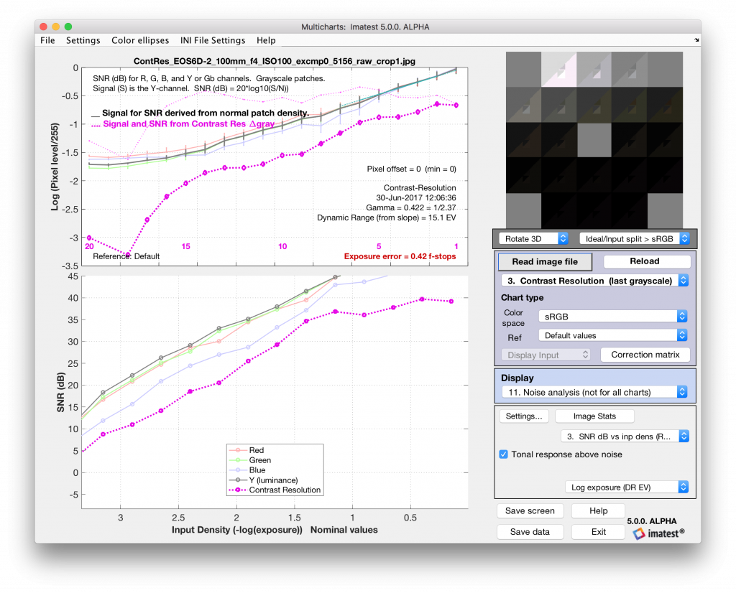Open the Color ellipses menu
This screenshot has height=593, width=736.
coord(140,40)
